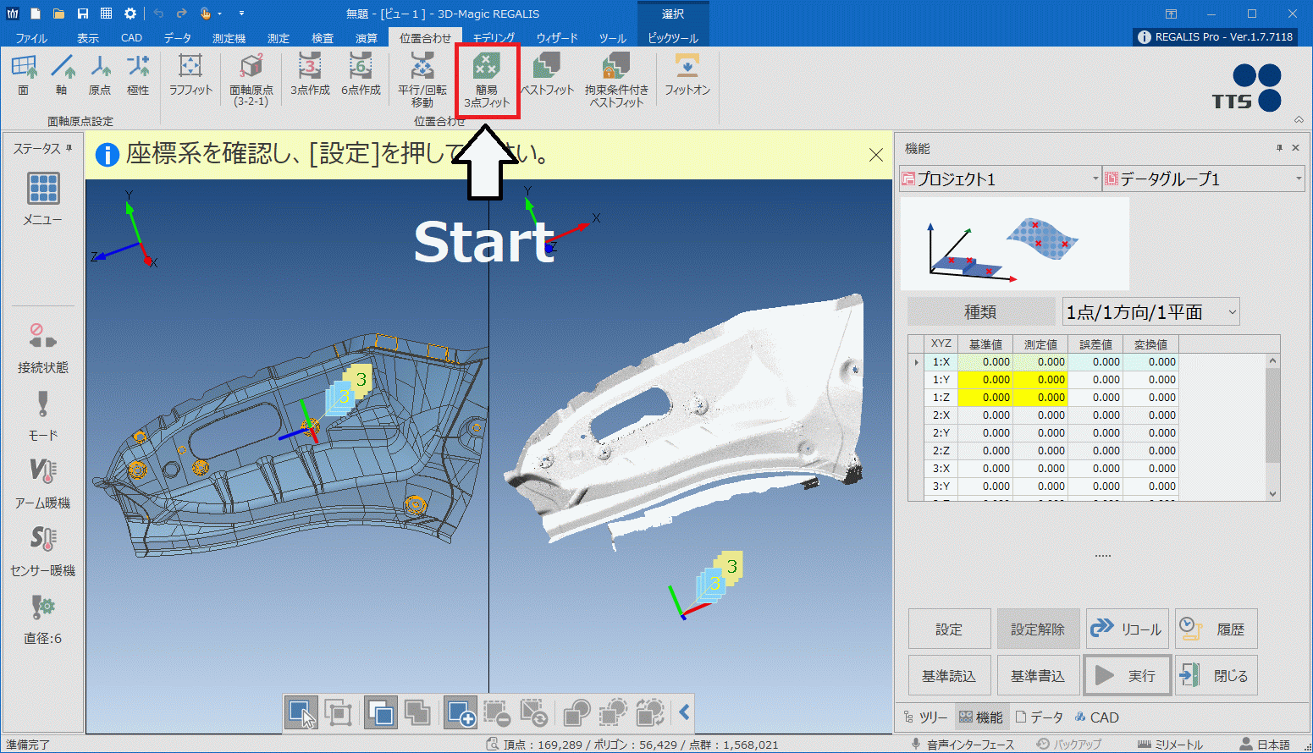Image resolution: width=1313 pixels, height=753 pixels.
Task: Toggle single-click selection mode in bottom toolbar
Action: click(301, 713)
